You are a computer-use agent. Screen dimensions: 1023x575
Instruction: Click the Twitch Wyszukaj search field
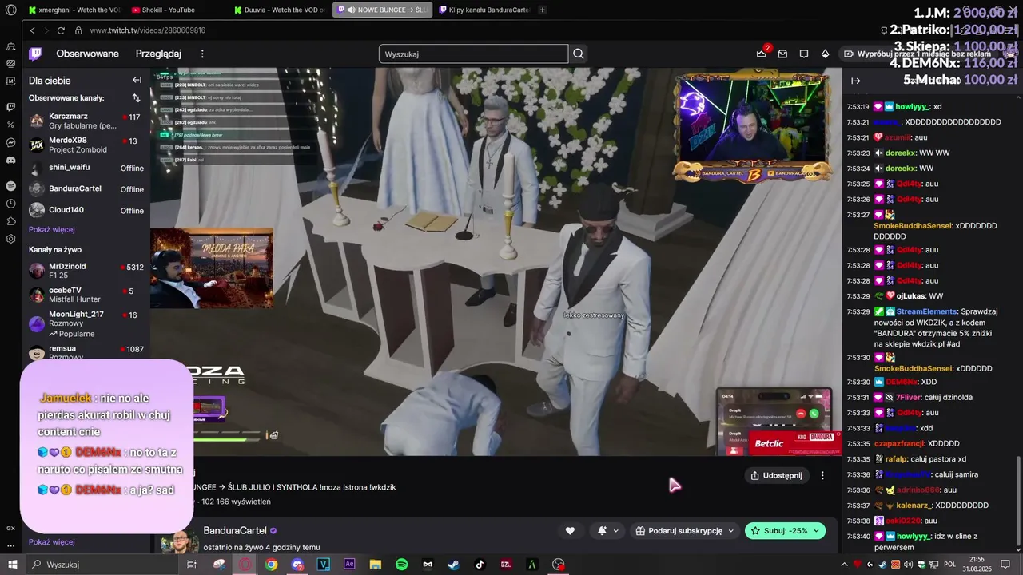pyautogui.click(x=474, y=54)
